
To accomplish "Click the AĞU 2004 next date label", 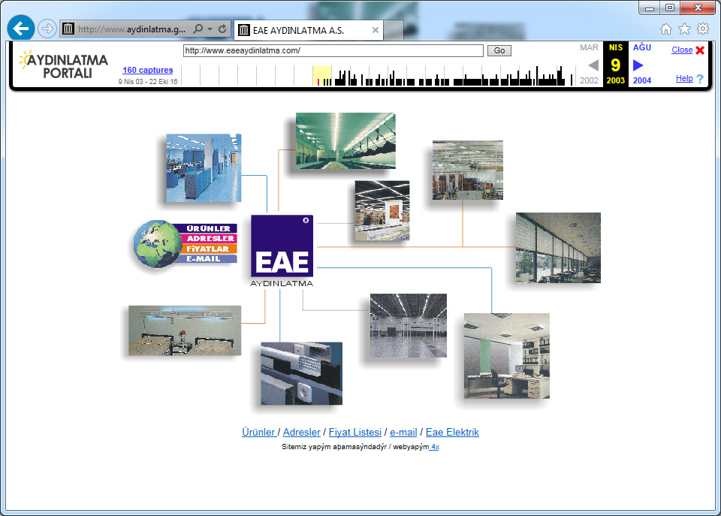I will click(642, 64).
